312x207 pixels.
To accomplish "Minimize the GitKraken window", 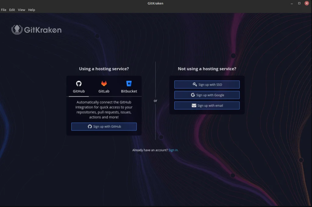I will [292, 3].
